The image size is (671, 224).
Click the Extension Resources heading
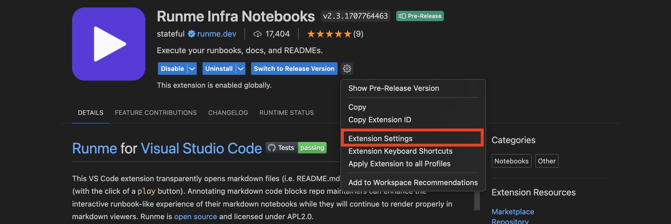click(x=533, y=192)
